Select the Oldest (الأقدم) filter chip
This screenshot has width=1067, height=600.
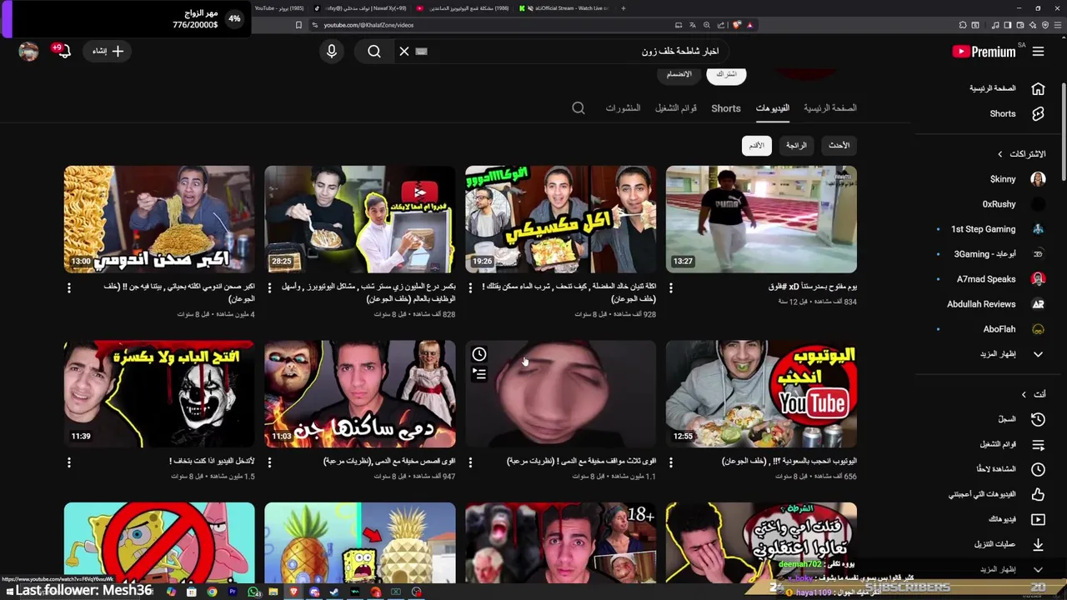tap(756, 146)
